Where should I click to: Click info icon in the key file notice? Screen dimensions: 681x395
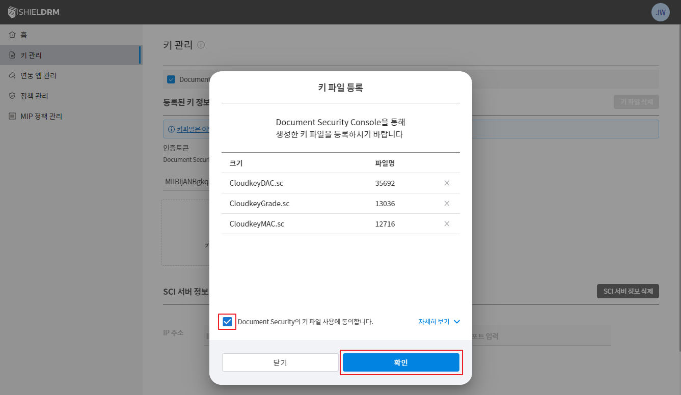pos(171,129)
